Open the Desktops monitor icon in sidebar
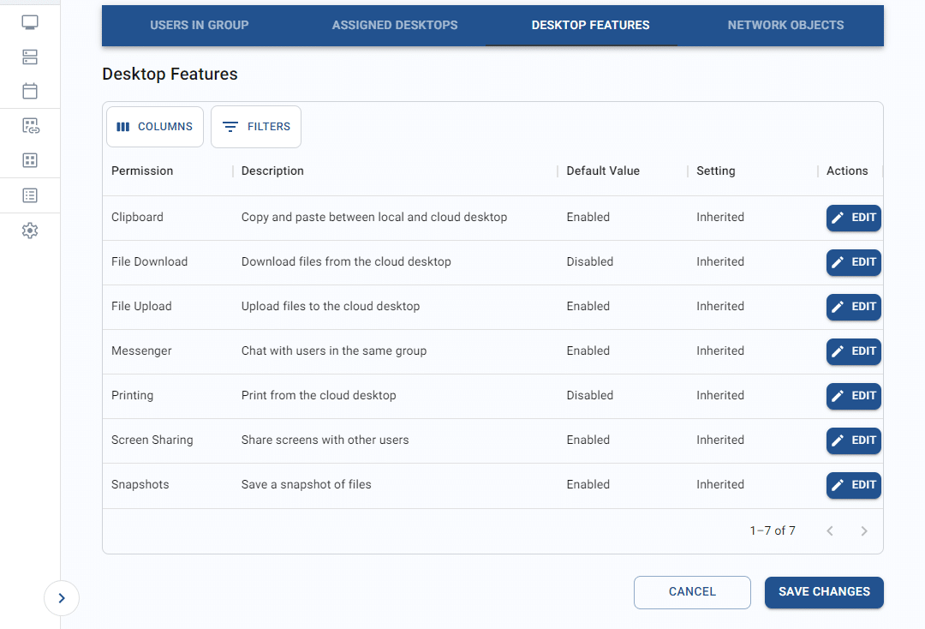The height and width of the screenshot is (629, 925). pyautogui.click(x=30, y=21)
